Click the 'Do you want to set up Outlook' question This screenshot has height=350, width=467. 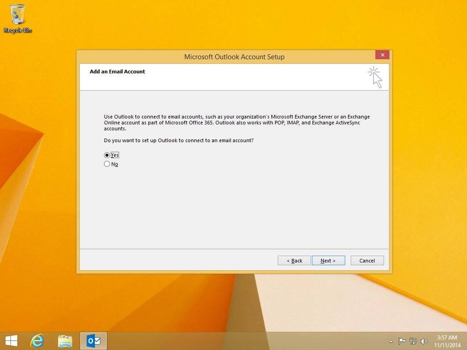point(179,140)
